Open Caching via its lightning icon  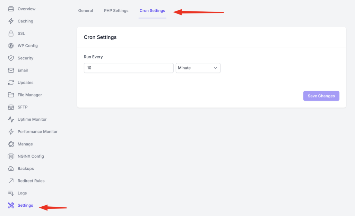pos(11,21)
